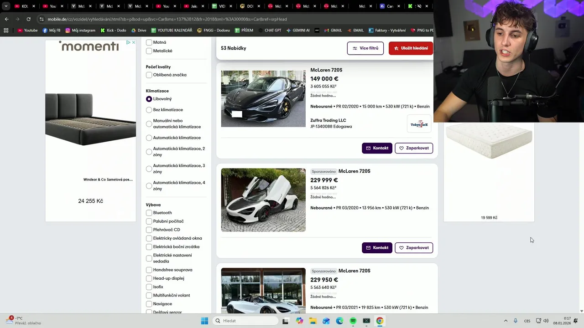Check the Přehrávač CD option
Image resolution: width=584 pixels, height=328 pixels.
149,230
